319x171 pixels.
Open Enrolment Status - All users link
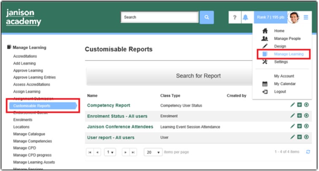pyautogui.click(x=117, y=116)
